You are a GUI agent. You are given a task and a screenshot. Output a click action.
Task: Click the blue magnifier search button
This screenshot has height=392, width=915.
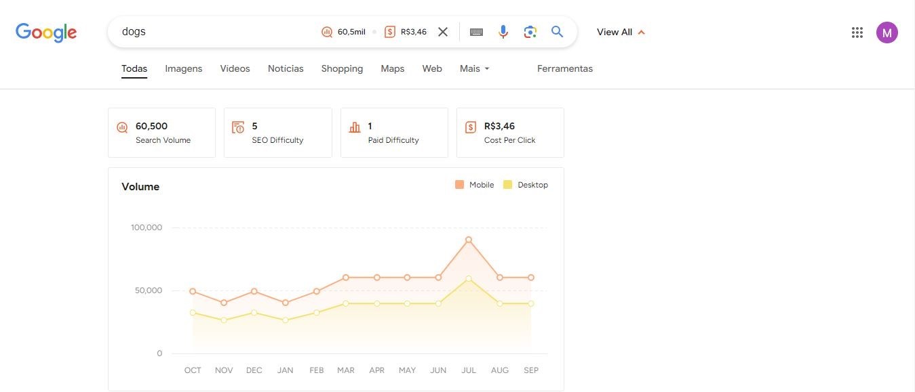click(x=557, y=32)
